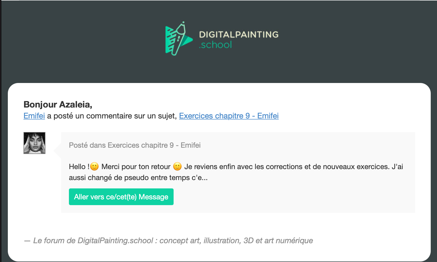437x262 pixels.
Task: Click the 'Hello !' text in the comment
Action: [79, 167]
